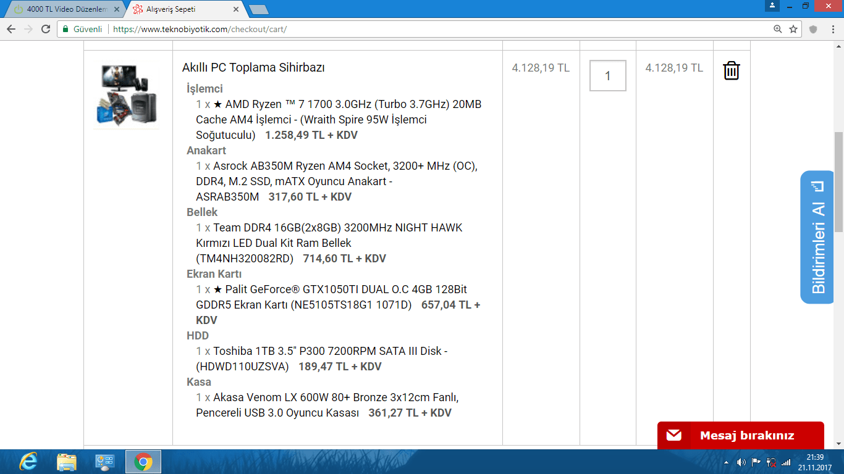Click the Chrome taskbar icon
Image resolution: width=844 pixels, height=474 pixels.
point(143,462)
